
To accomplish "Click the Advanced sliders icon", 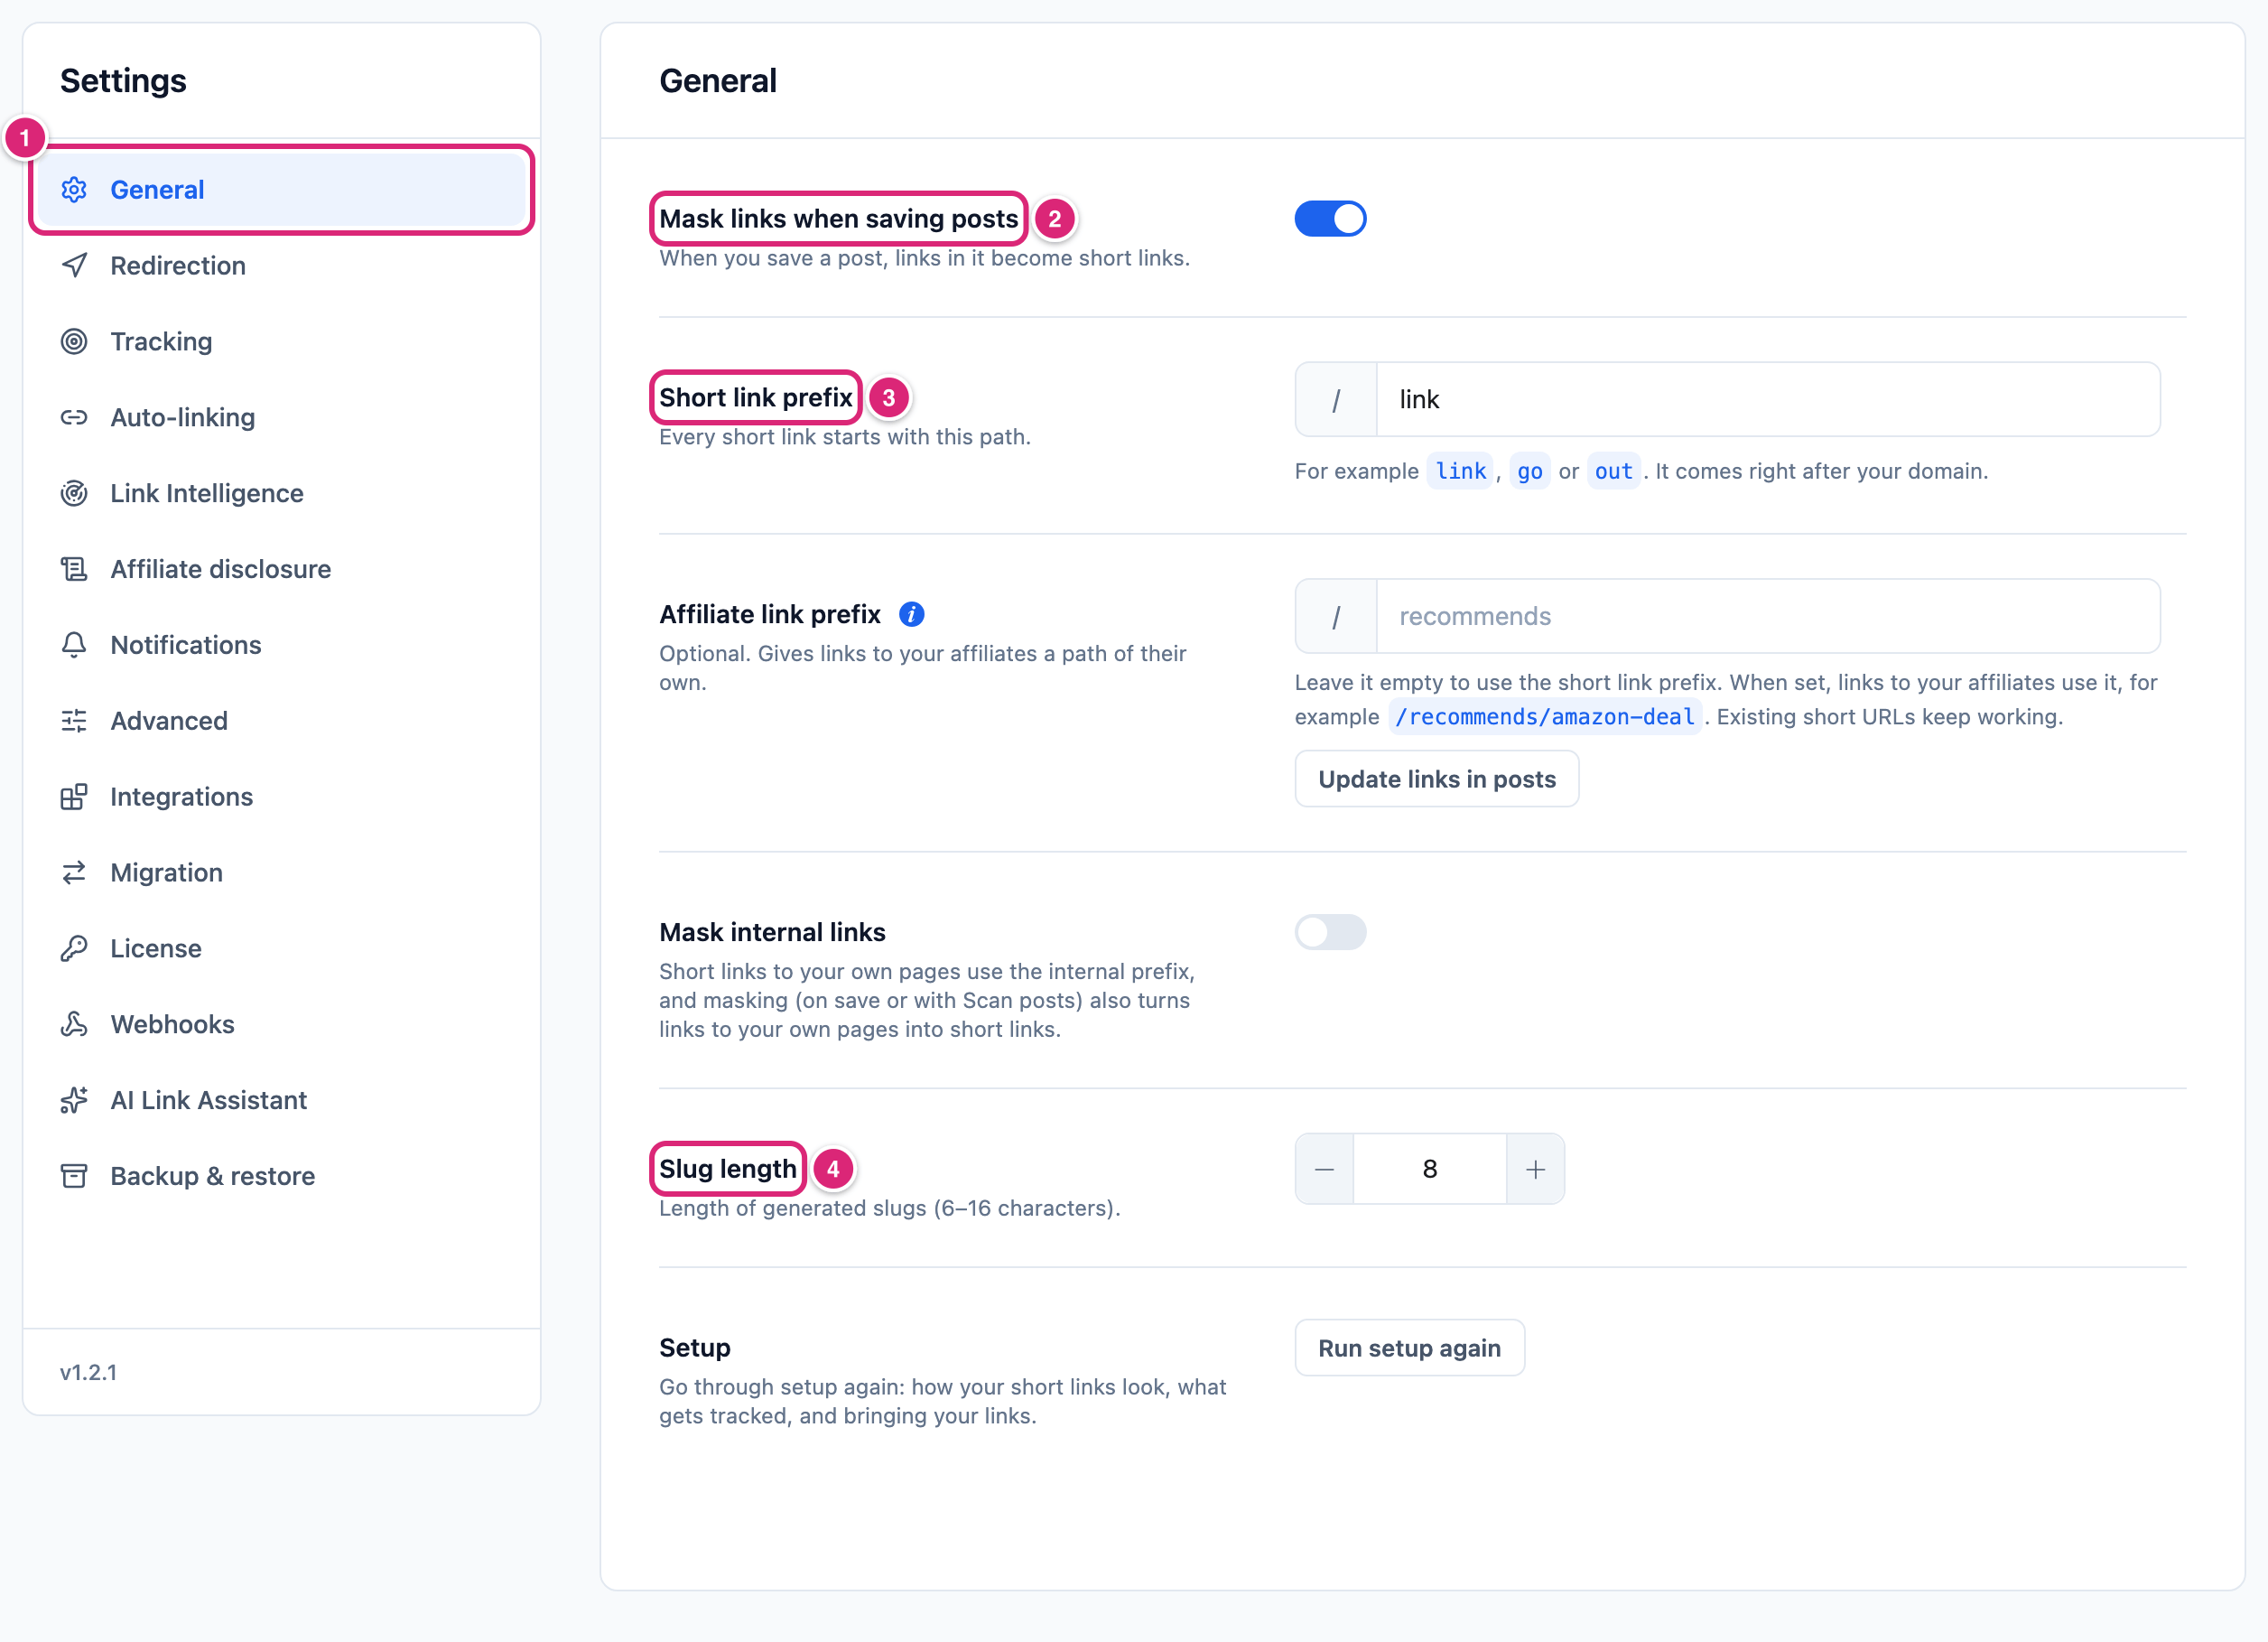I will (74, 721).
